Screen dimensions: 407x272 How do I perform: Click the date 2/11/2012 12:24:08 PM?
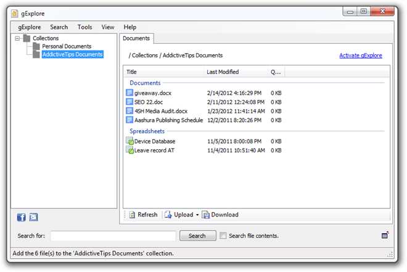click(x=236, y=102)
